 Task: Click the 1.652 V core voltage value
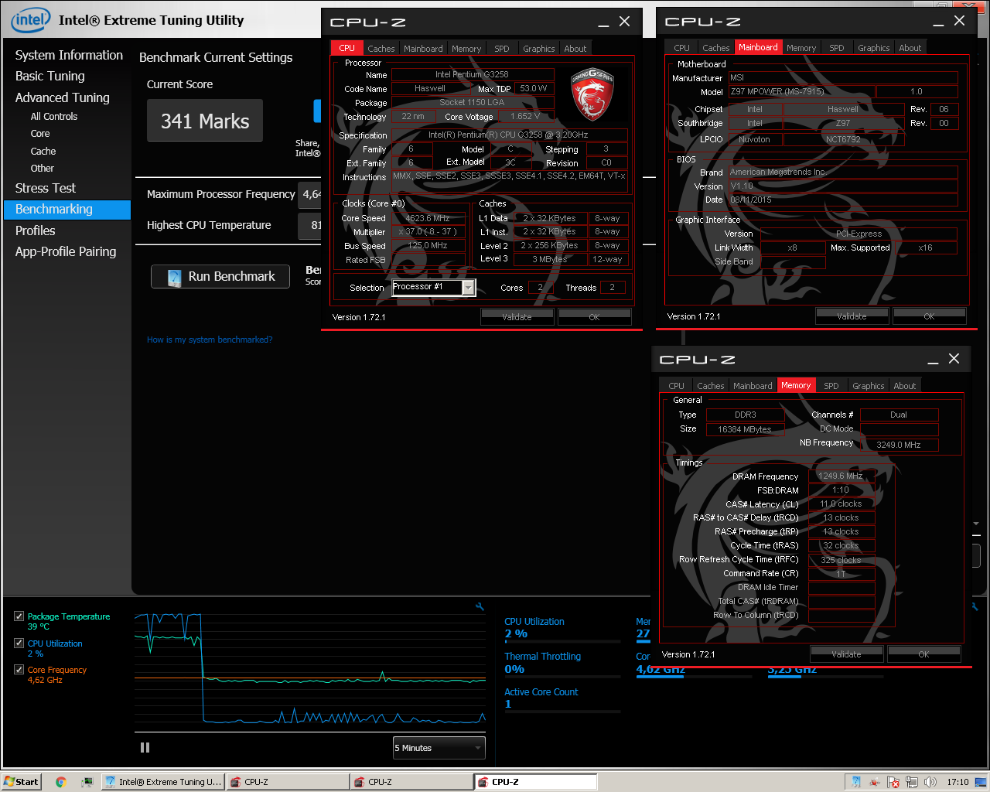tap(525, 117)
